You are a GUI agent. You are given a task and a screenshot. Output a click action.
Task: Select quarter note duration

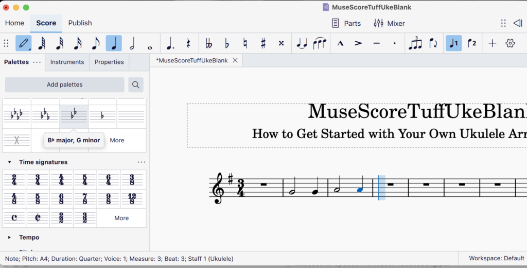[114, 43]
